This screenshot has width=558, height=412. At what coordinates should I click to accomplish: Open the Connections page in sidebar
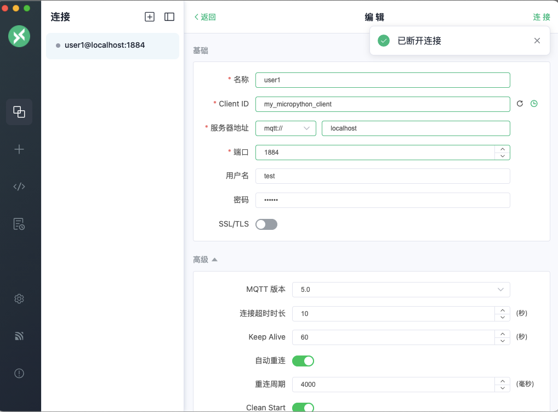coord(19,112)
